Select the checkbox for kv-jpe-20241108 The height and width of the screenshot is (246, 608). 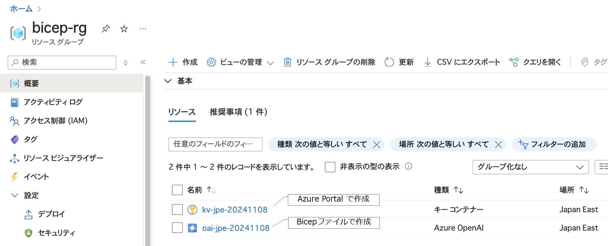(x=177, y=209)
